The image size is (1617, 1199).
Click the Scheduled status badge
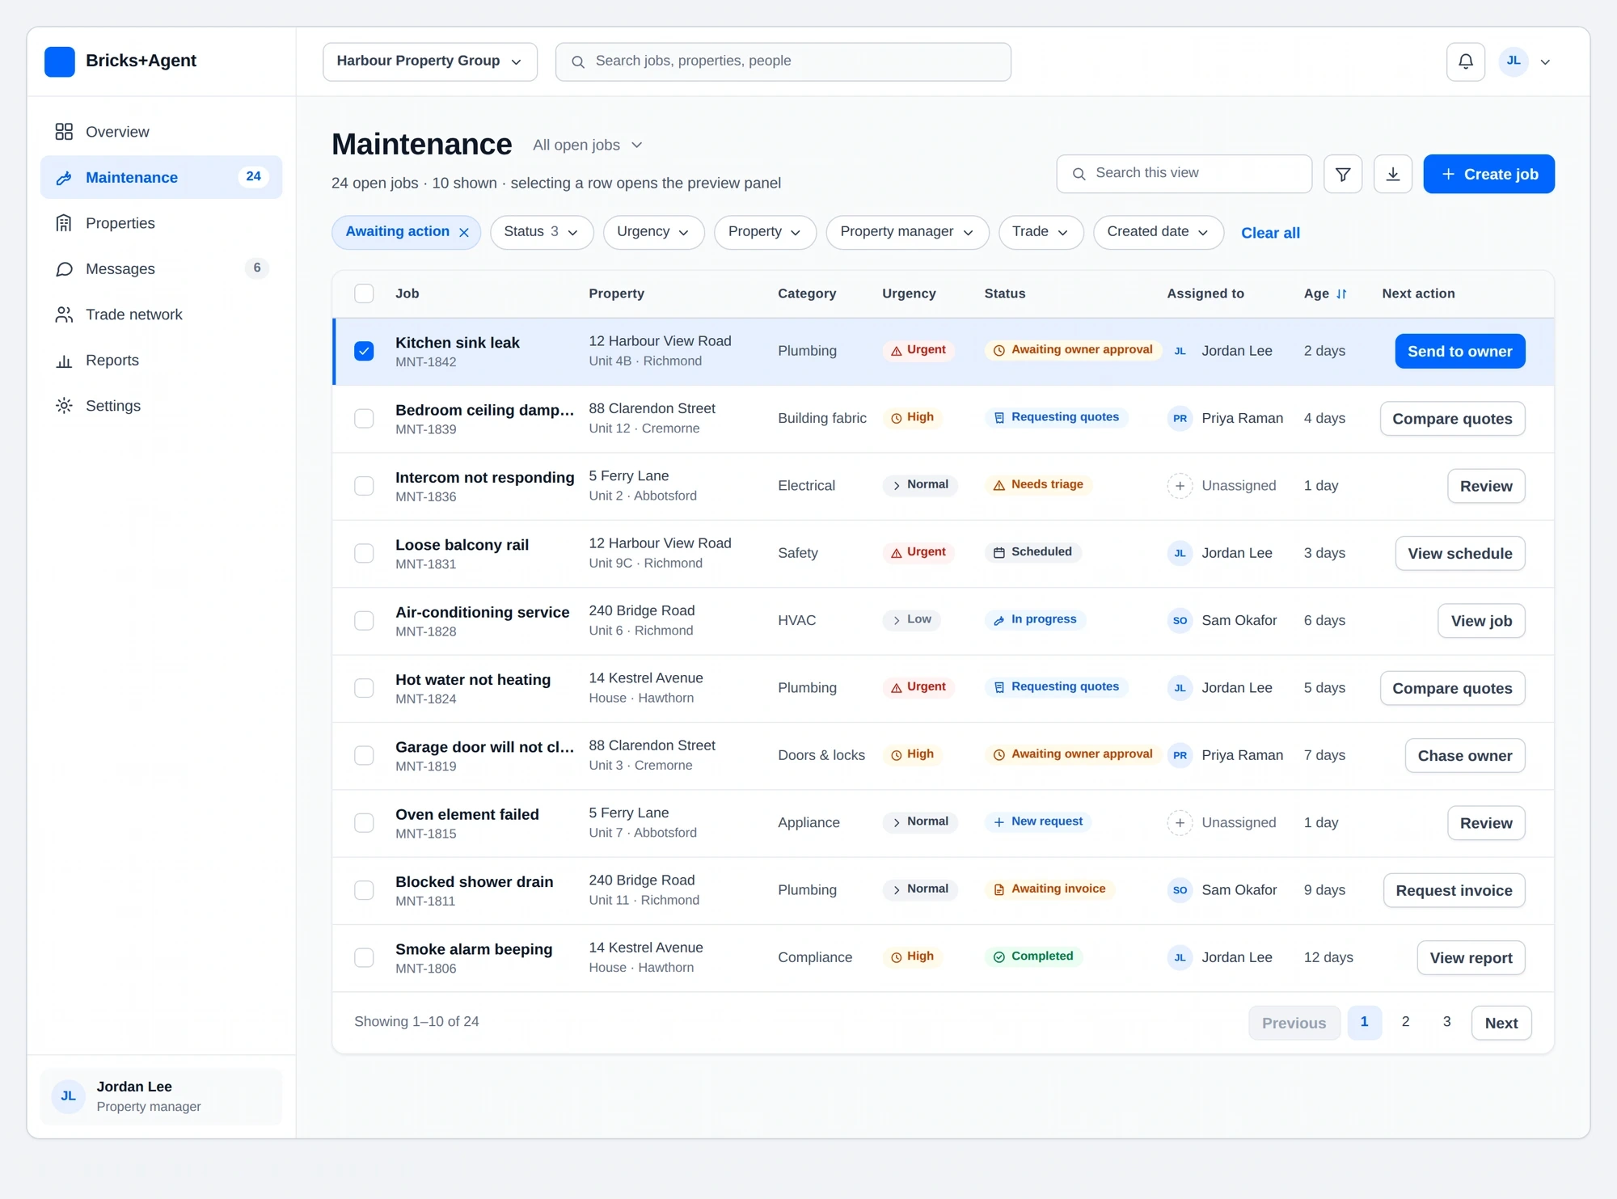tap(1032, 552)
